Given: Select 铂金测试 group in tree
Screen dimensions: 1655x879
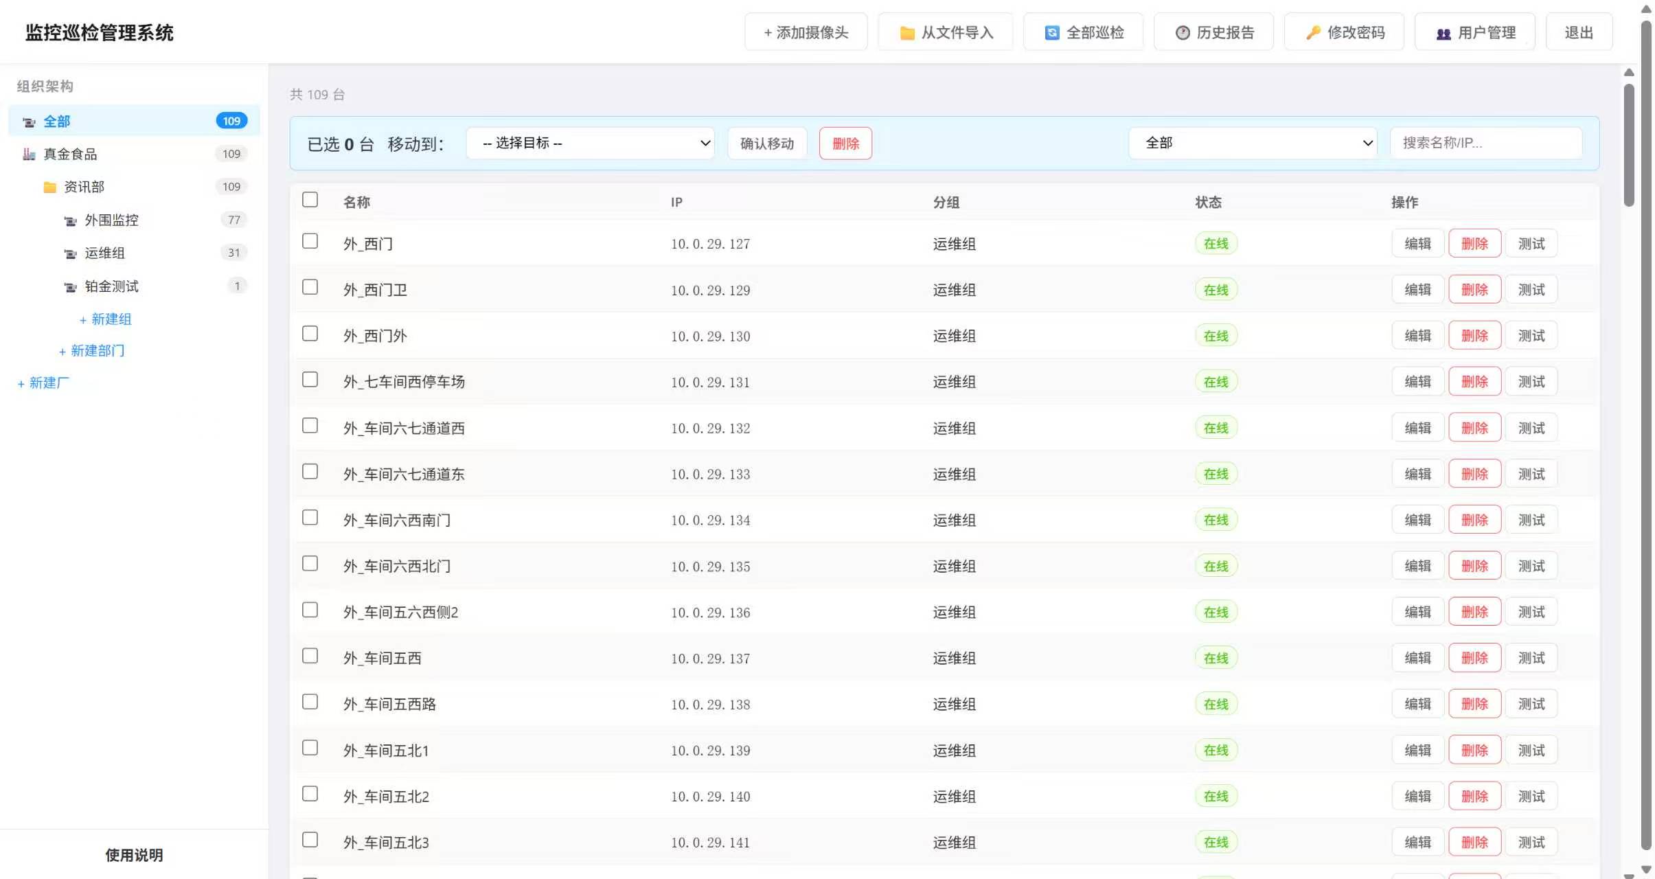Looking at the screenshot, I should click(134, 286).
